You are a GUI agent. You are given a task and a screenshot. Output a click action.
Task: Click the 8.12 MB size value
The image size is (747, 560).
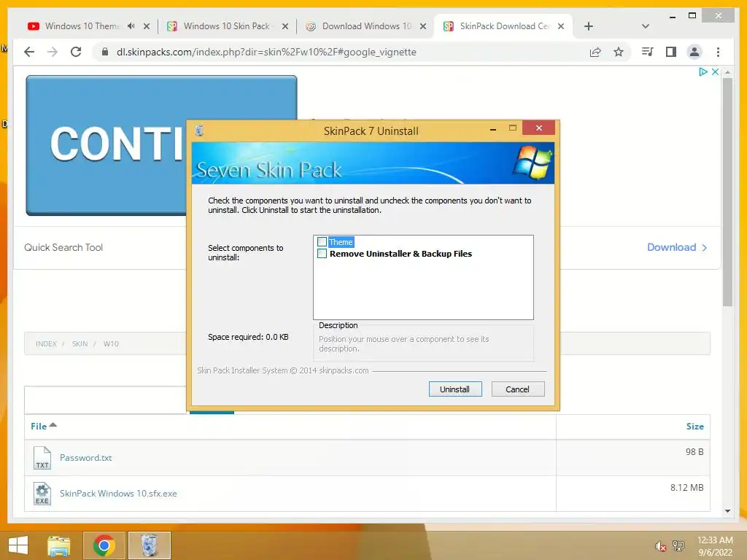(687, 487)
